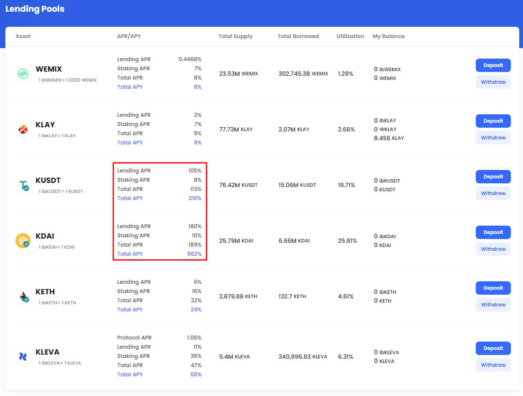523x396 pixels.
Task: Withdraw from the KETH pool
Action: 493,305
